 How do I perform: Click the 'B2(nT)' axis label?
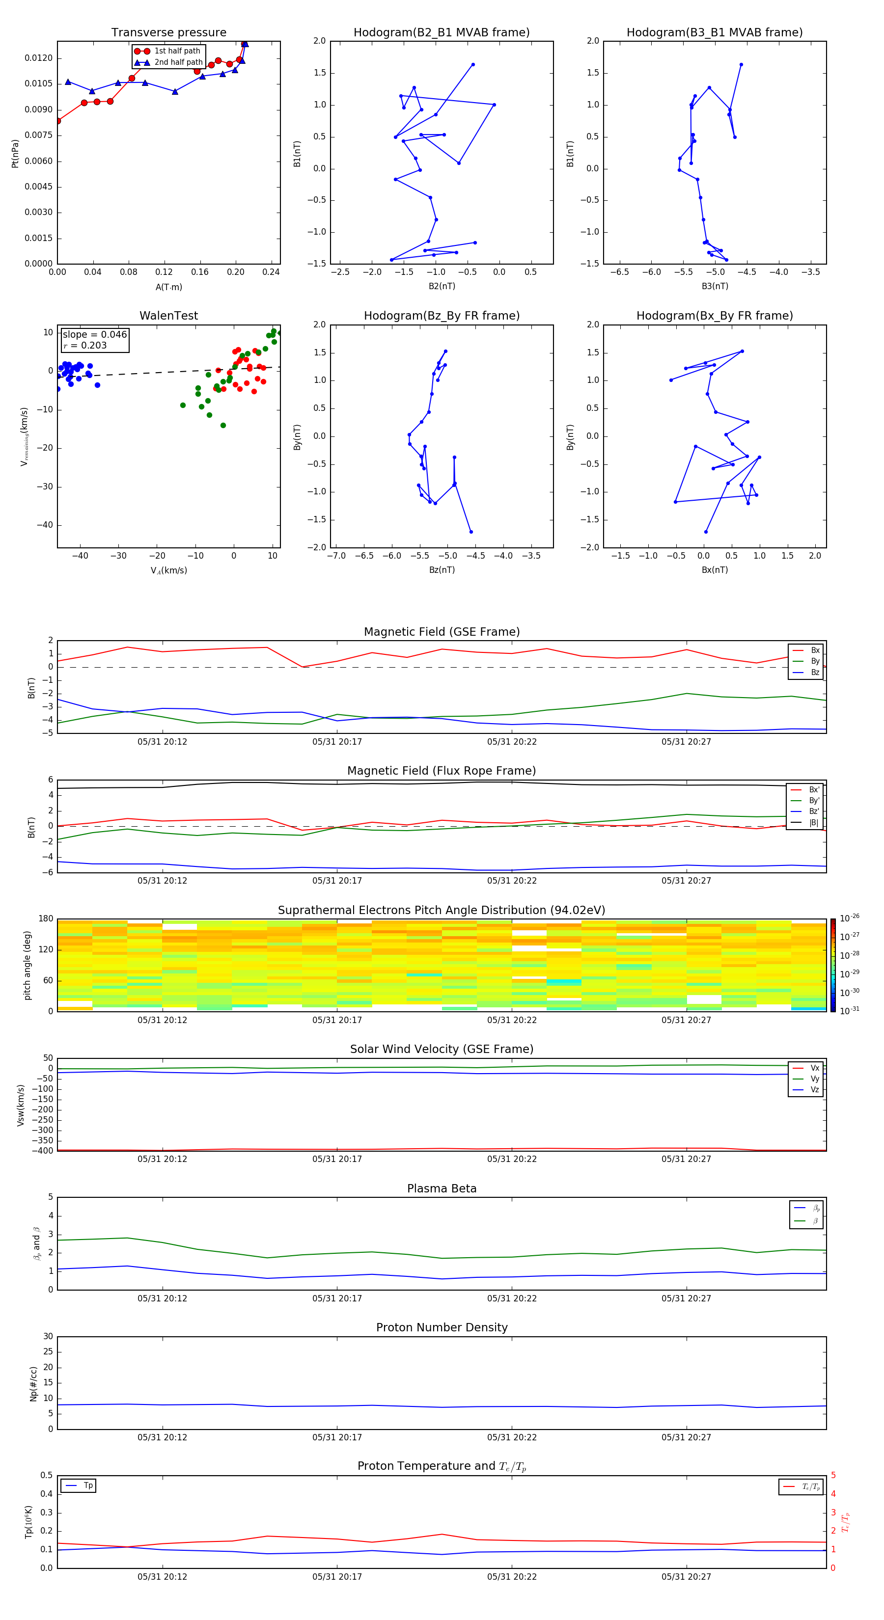[442, 287]
